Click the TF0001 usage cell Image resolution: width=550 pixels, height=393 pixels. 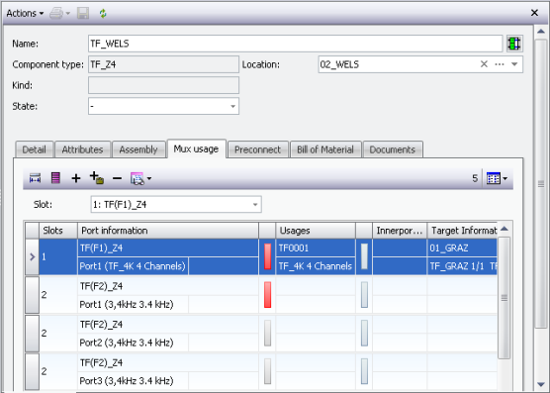pyautogui.click(x=316, y=248)
